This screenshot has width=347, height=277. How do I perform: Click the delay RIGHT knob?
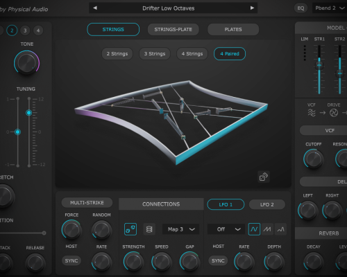332,211
